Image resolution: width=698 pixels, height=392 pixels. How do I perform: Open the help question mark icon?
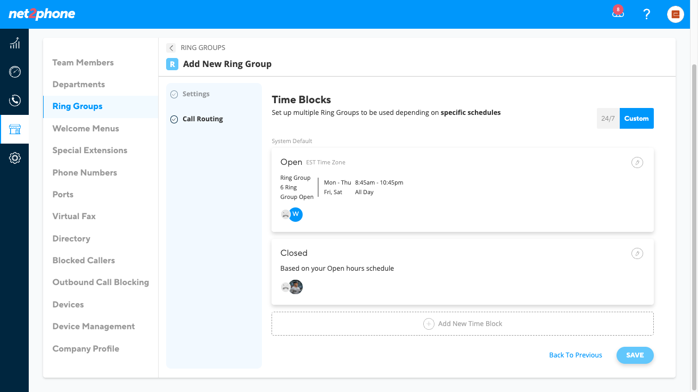point(646,14)
